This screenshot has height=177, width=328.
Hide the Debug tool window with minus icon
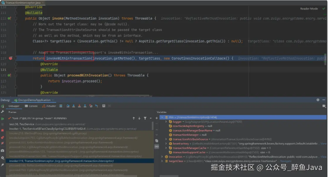(324, 100)
